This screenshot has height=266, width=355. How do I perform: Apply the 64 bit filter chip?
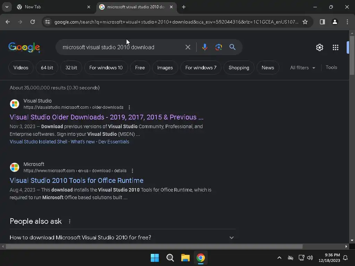[47, 68]
